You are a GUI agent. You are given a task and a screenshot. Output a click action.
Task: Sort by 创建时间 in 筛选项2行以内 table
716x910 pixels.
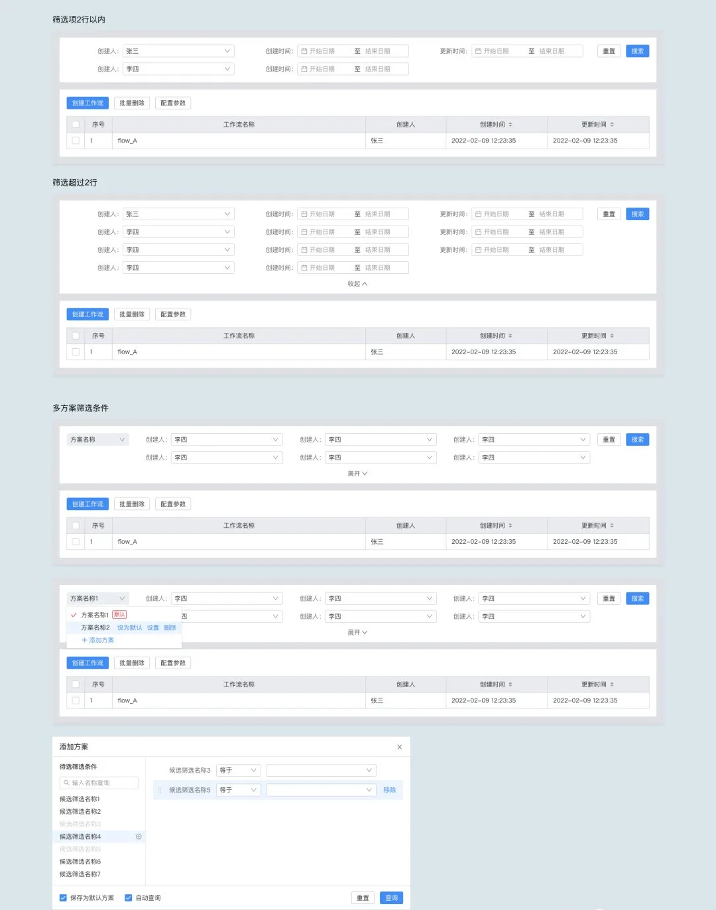(510, 125)
